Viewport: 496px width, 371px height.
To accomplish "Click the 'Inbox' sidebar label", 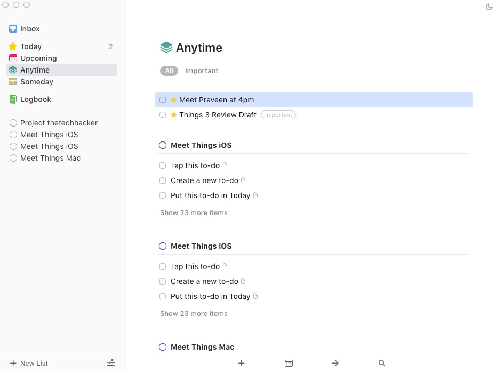I will 30,29.
